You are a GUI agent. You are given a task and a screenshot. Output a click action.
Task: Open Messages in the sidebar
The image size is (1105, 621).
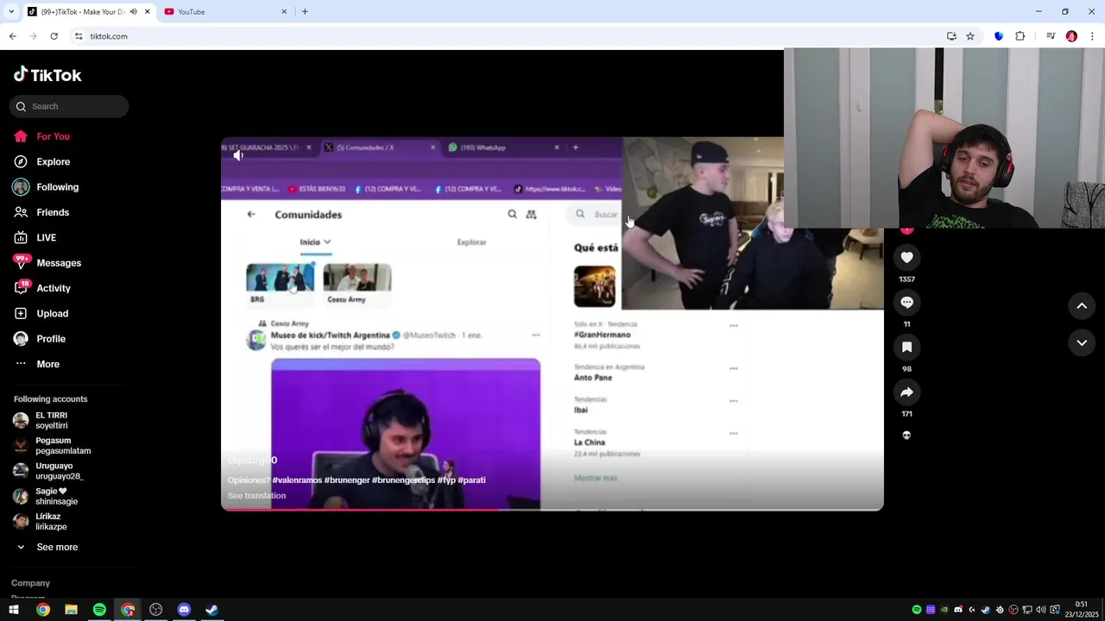(47, 263)
